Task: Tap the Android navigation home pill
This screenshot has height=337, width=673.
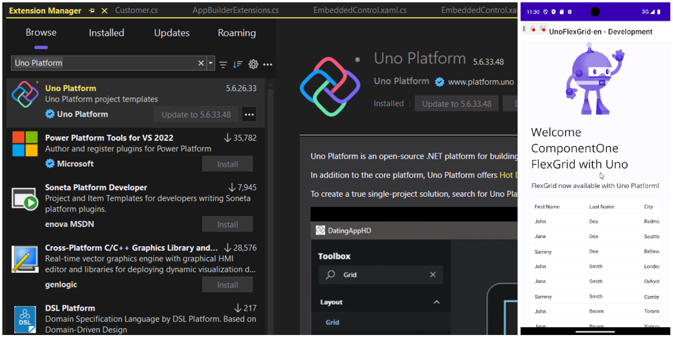Action: [x=595, y=332]
